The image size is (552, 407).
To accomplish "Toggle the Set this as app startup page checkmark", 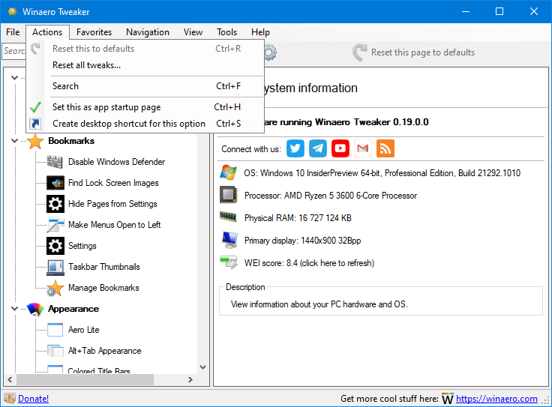I will click(35, 107).
